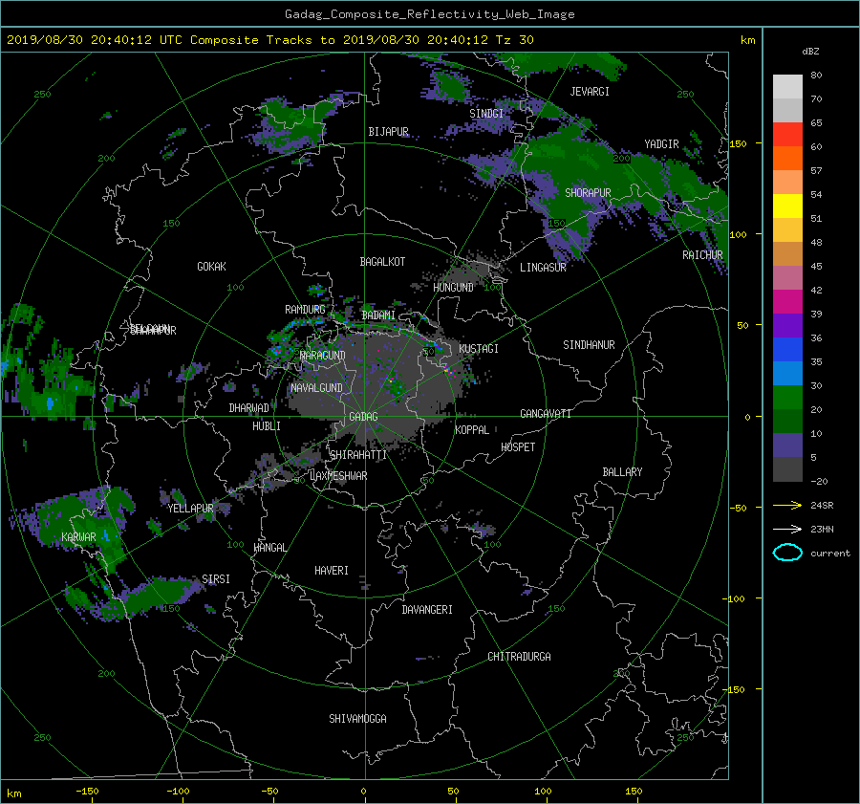Click the KARWAR city label
Viewport: 860px width, 804px height.
point(78,536)
